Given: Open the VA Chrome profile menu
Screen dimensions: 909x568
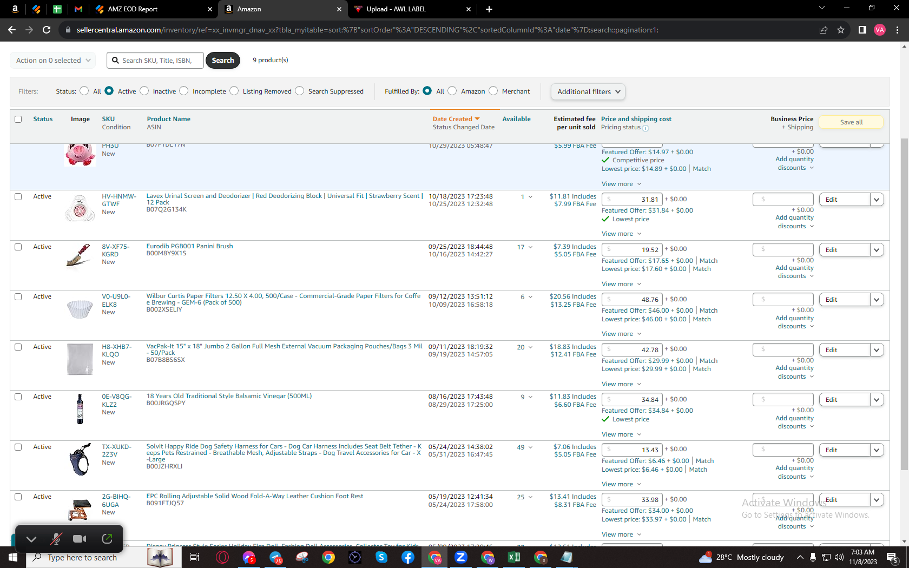Looking at the screenshot, I should click(x=880, y=30).
